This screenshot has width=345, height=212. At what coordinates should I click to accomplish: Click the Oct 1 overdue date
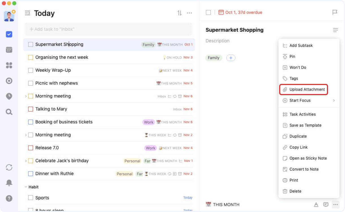pyautogui.click(x=244, y=12)
